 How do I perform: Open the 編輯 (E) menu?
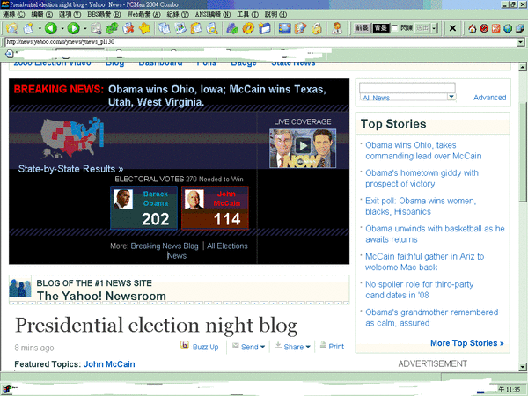(42, 14)
